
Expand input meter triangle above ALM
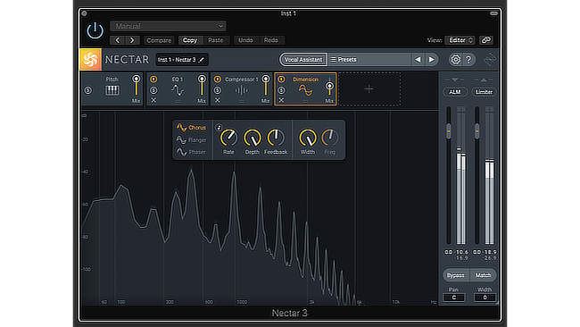(454, 80)
